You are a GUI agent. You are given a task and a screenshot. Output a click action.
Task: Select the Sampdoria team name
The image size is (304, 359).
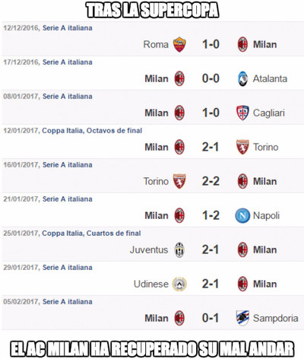click(x=276, y=318)
